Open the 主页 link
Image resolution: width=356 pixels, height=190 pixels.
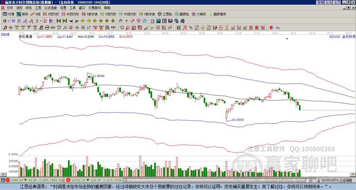coord(337,2)
